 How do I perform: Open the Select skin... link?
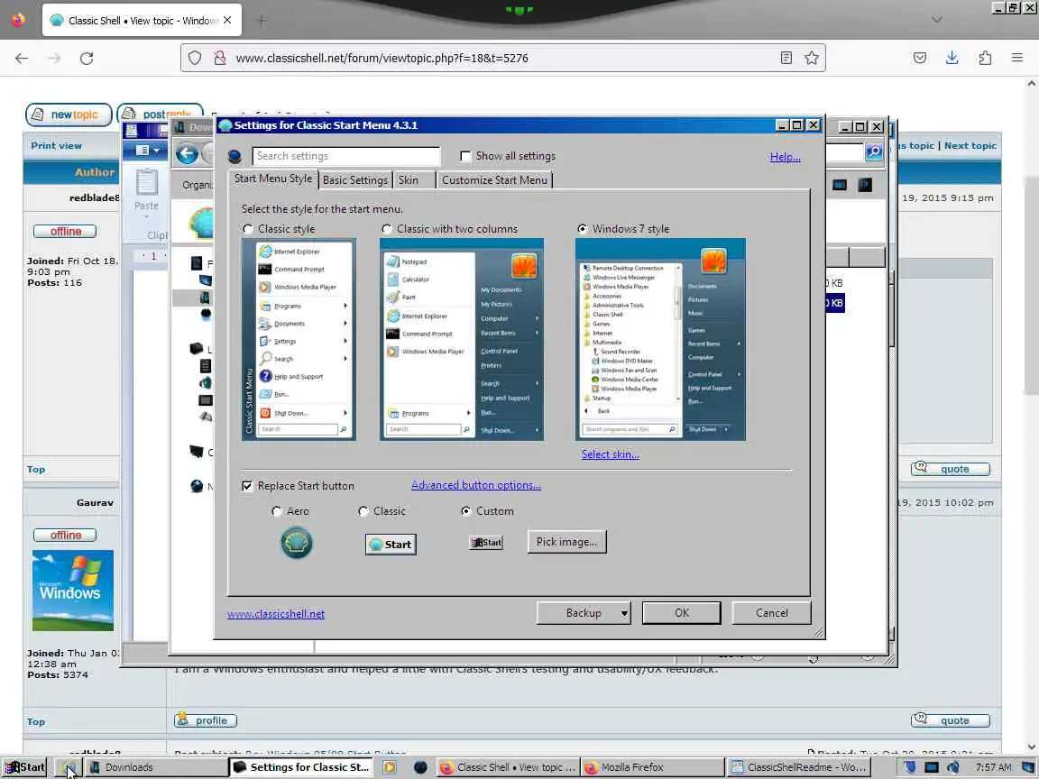point(611,454)
